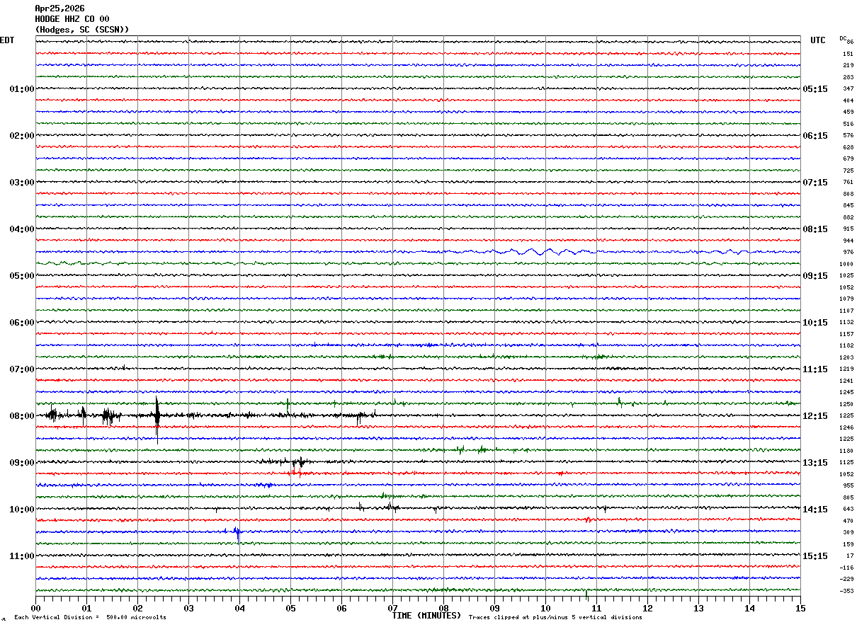Click the 12:15 UTC row label
Viewport: 857px width, 627px height.
(815, 416)
